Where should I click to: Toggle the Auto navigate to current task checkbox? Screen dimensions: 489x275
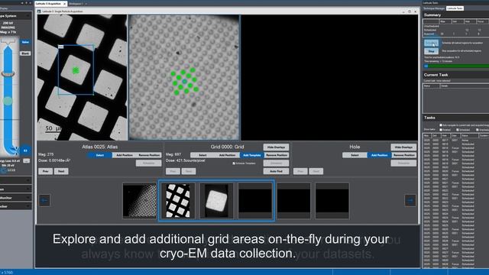[x=441, y=125]
